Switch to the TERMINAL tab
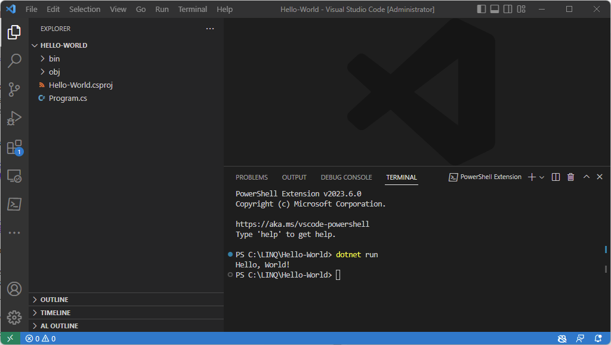611x345 pixels. tap(402, 177)
